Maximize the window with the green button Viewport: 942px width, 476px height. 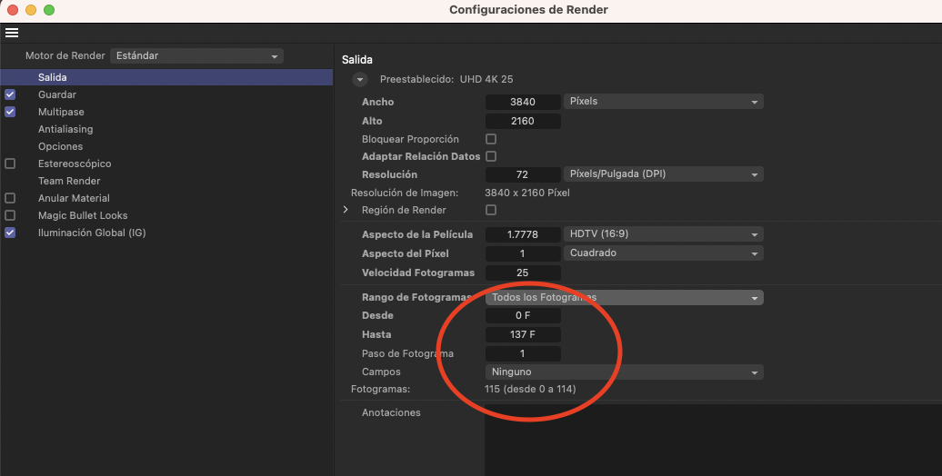(49, 10)
